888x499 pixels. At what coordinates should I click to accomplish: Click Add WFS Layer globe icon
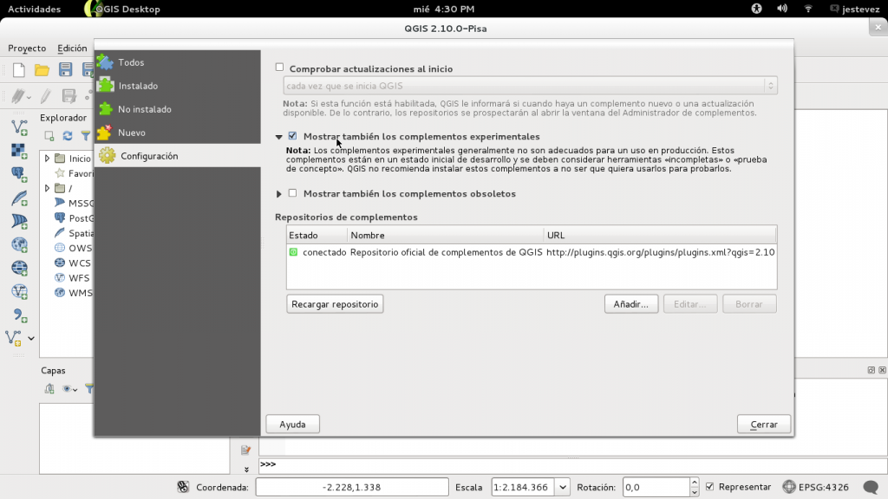tap(19, 291)
